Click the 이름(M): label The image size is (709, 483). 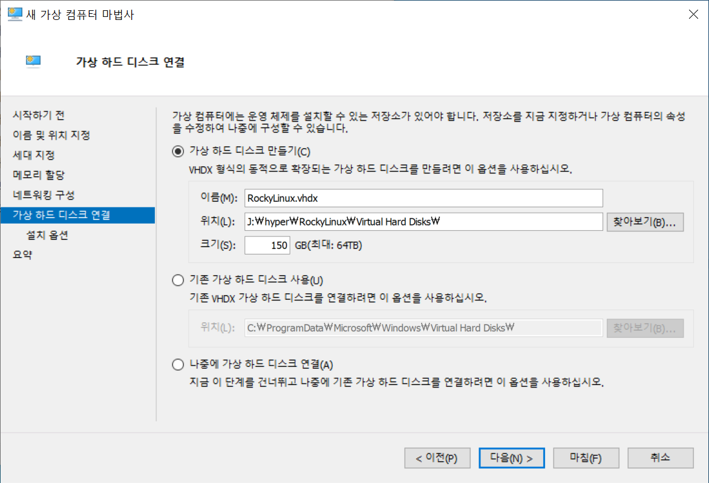(x=219, y=198)
